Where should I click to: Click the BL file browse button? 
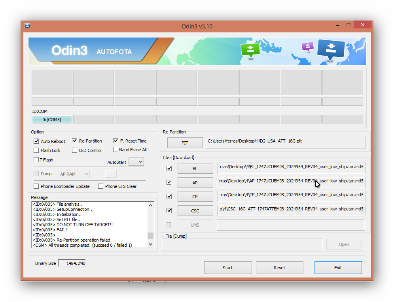[x=195, y=169]
